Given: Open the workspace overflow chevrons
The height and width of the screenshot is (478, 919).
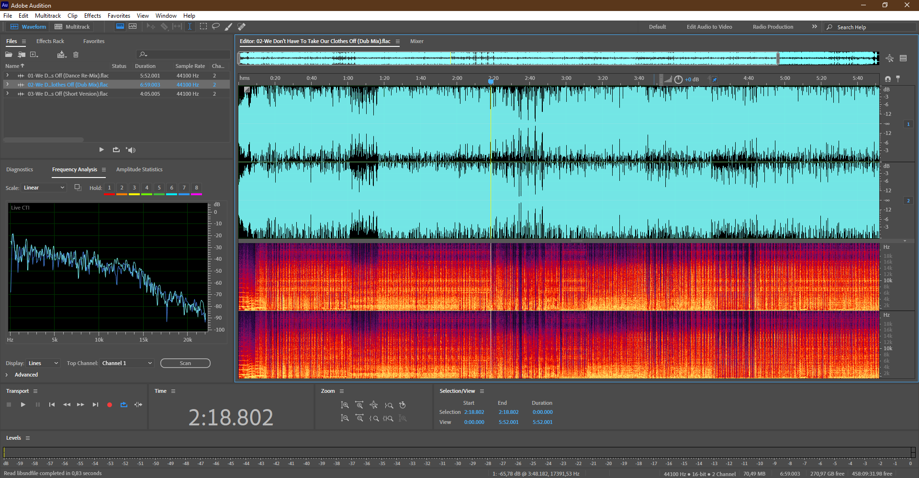Looking at the screenshot, I should pos(815,27).
